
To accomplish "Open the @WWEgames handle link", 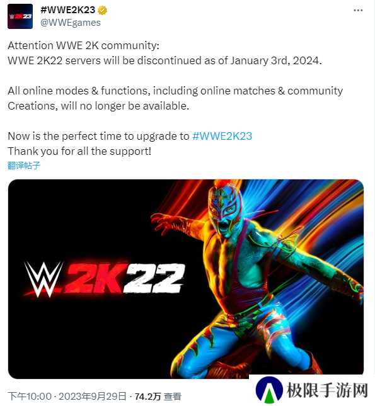I will pos(71,23).
